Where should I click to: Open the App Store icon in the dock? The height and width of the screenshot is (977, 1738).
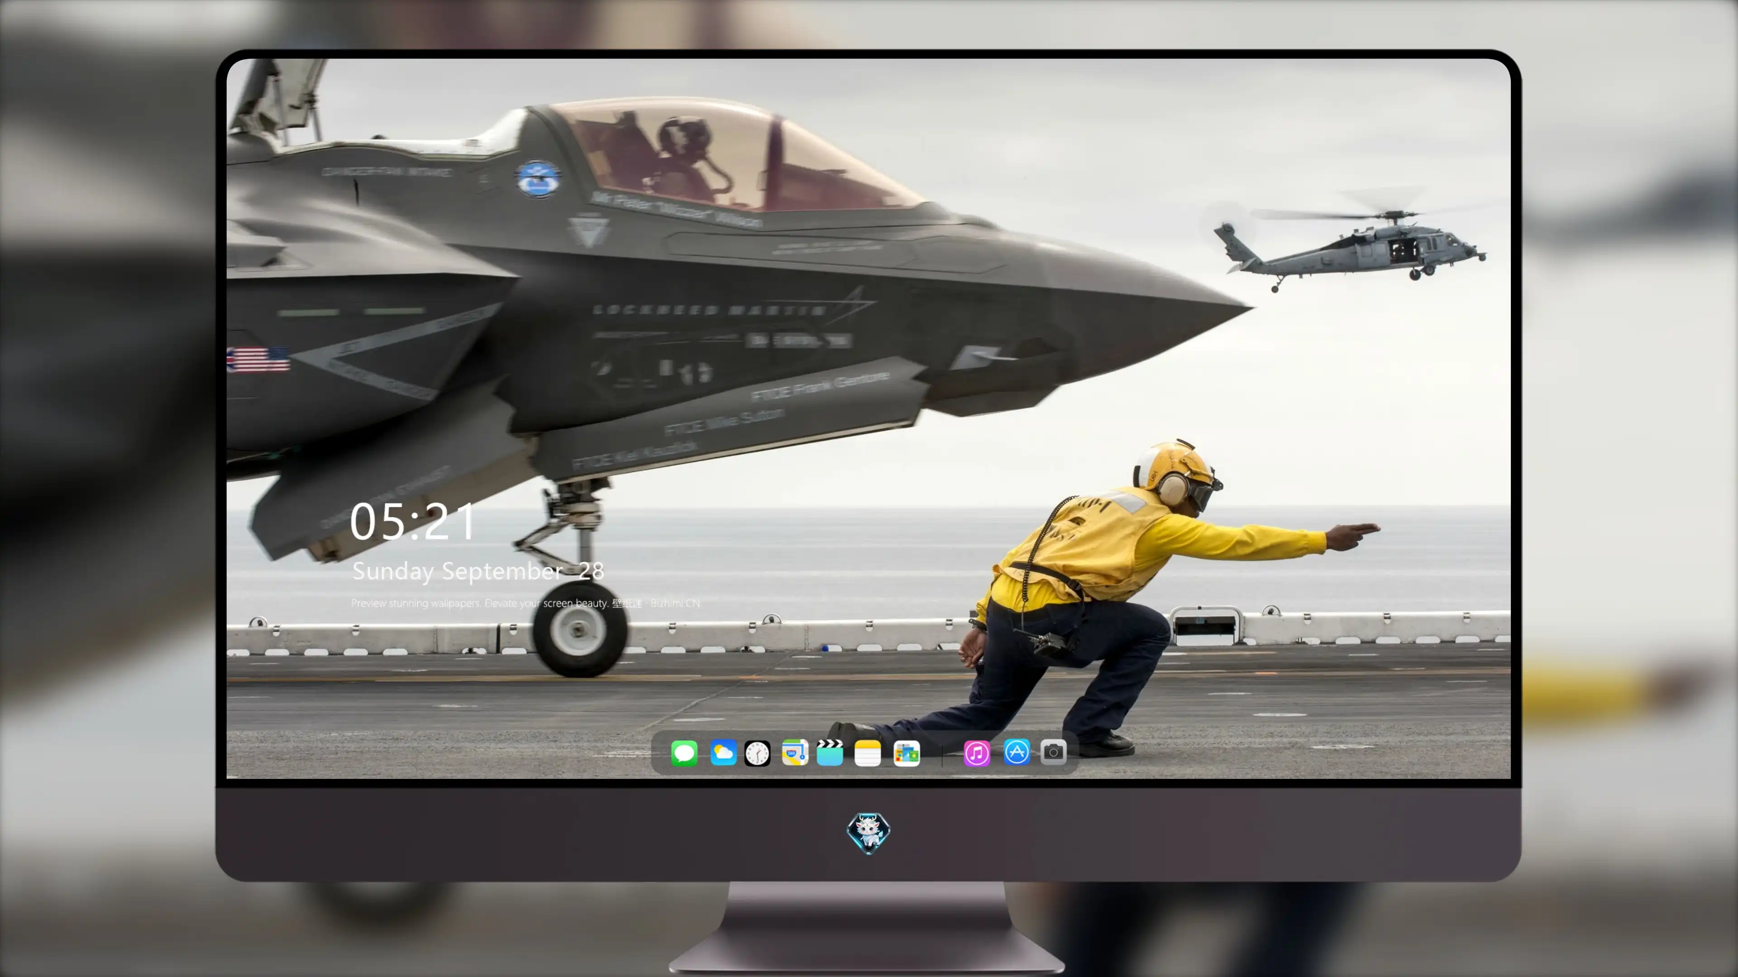[1016, 752]
